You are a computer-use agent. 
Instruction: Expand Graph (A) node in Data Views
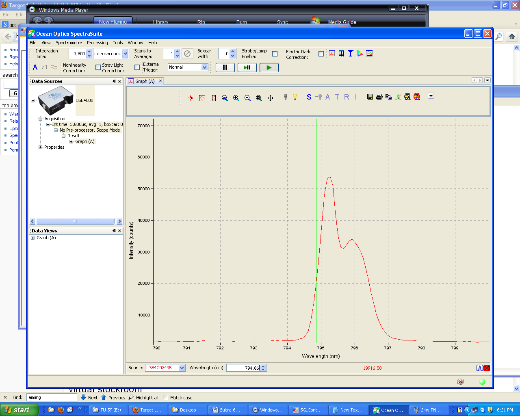pos(33,238)
